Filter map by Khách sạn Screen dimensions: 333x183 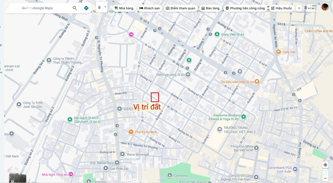pyautogui.click(x=150, y=8)
